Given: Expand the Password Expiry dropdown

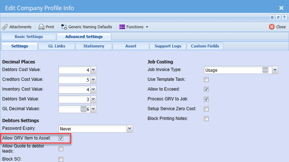Looking at the screenshot, I should [129, 129].
